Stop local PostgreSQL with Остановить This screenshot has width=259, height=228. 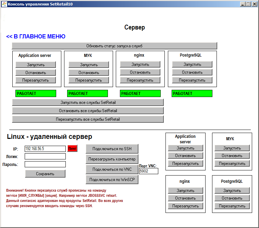[x=192, y=72]
